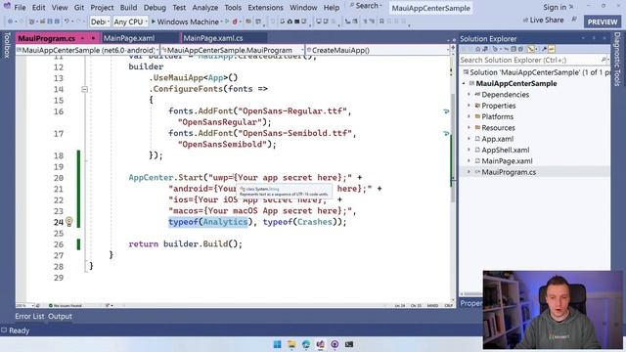The width and height of the screenshot is (626, 352).
Task: Expand the App.xaml node
Action: tap(469, 139)
